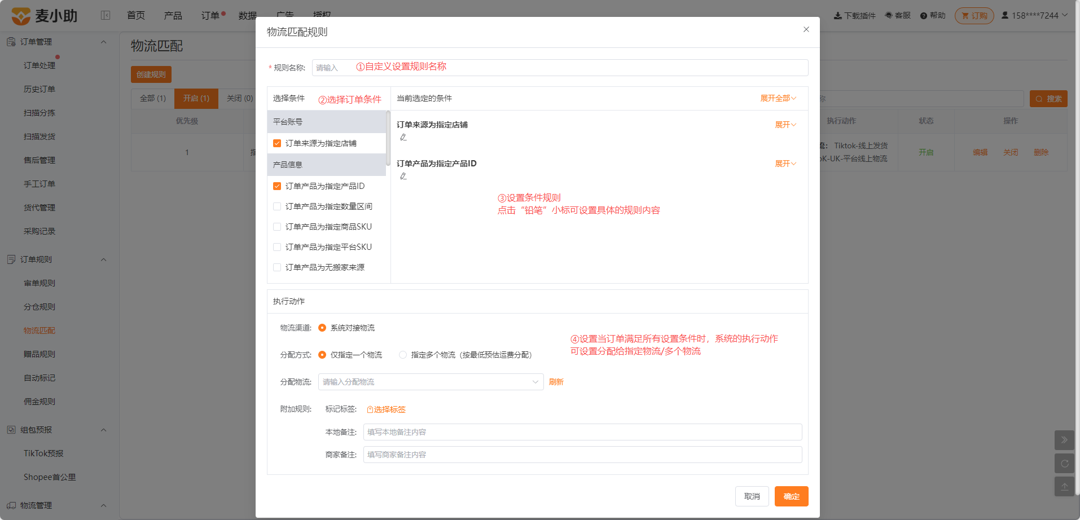Click the 创建规则 button
1080x520 pixels.
pyautogui.click(x=151, y=74)
